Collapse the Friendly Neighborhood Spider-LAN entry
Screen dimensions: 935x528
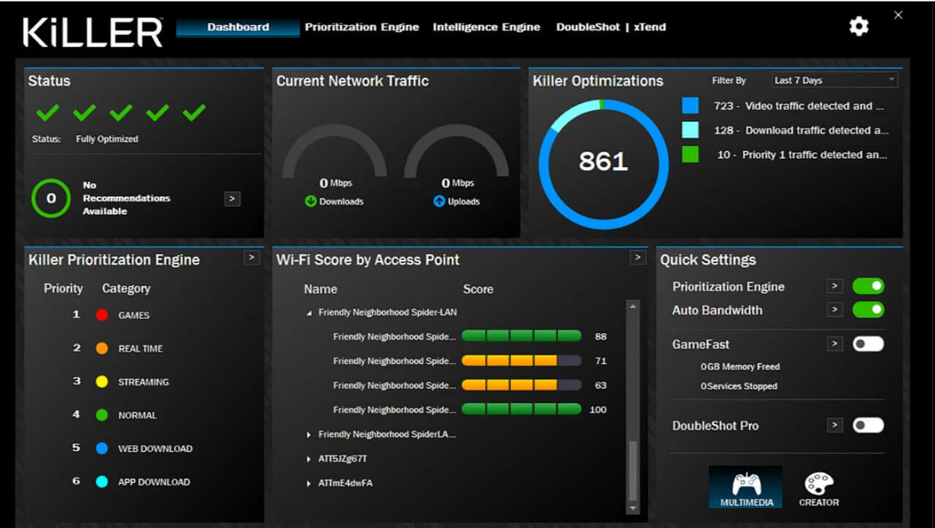pyautogui.click(x=309, y=311)
